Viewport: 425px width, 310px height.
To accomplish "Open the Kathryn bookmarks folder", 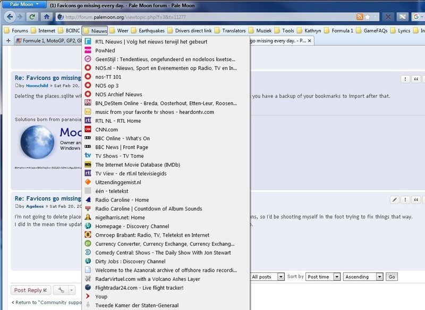I will (309, 31).
